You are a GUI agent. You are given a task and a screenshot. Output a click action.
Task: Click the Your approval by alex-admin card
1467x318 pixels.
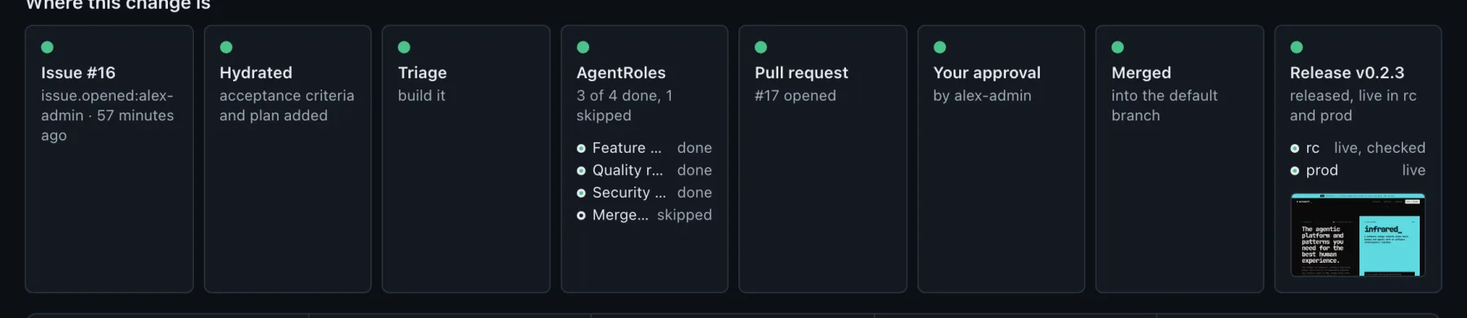[1001, 159]
